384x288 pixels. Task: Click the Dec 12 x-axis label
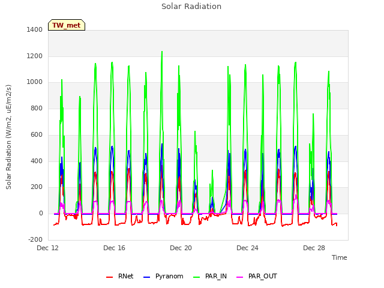coord(47,248)
